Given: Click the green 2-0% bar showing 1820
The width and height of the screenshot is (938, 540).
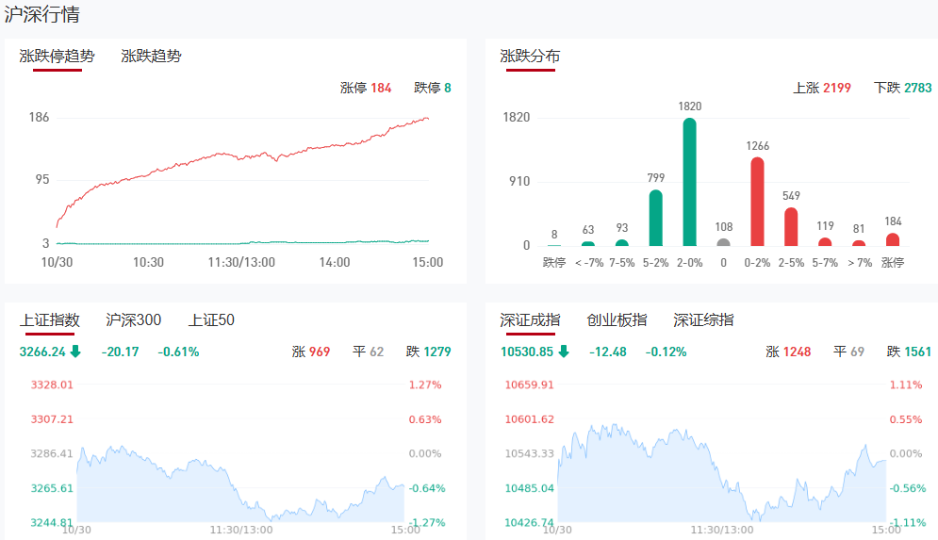Looking at the screenshot, I should pos(690,182).
